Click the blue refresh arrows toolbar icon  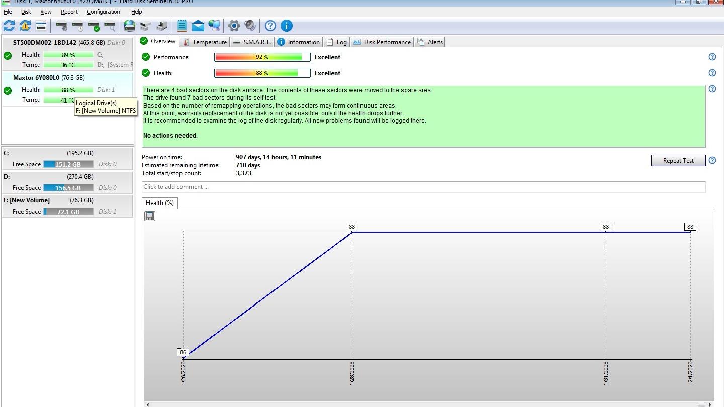[9, 26]
